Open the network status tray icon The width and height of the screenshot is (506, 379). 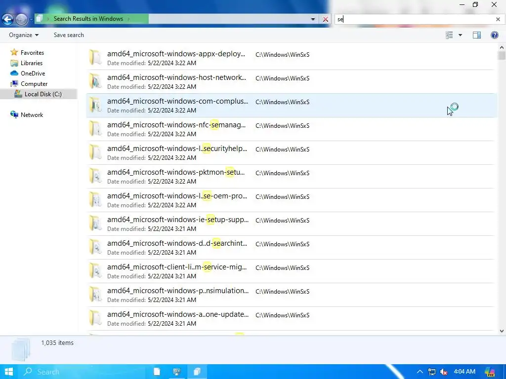[432, 372]
